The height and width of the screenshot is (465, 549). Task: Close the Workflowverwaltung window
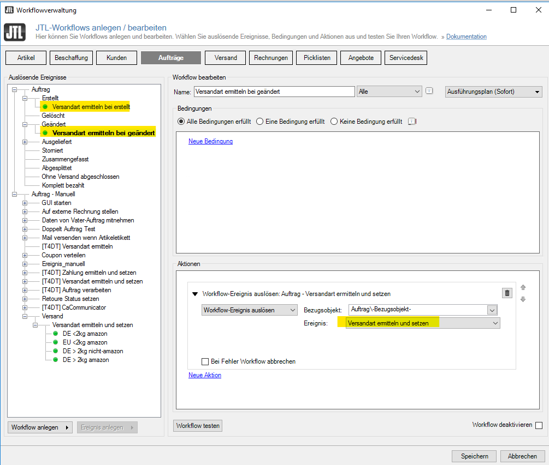point(539,10)
